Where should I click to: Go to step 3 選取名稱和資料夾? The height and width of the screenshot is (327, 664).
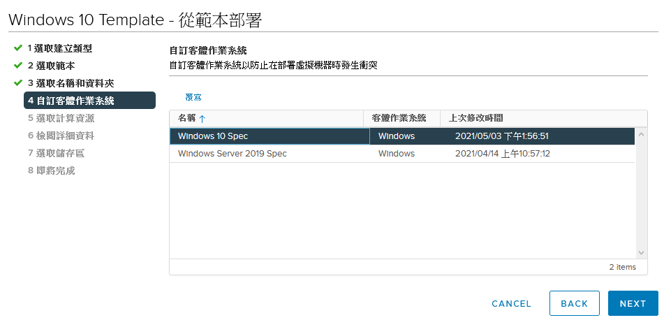tap(71, 83)
